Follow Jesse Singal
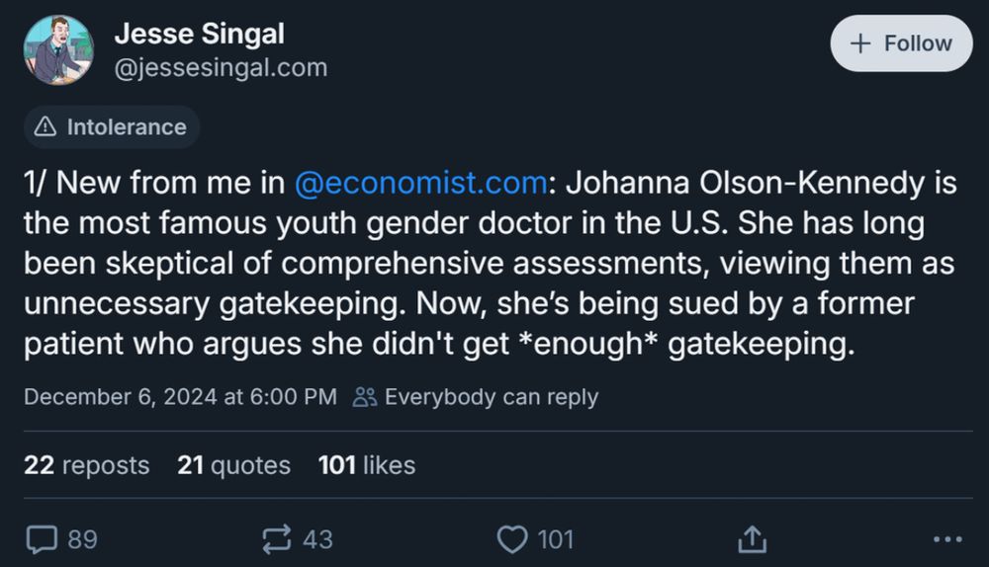This screenshot has width=989, height=567. pos(901,43)
